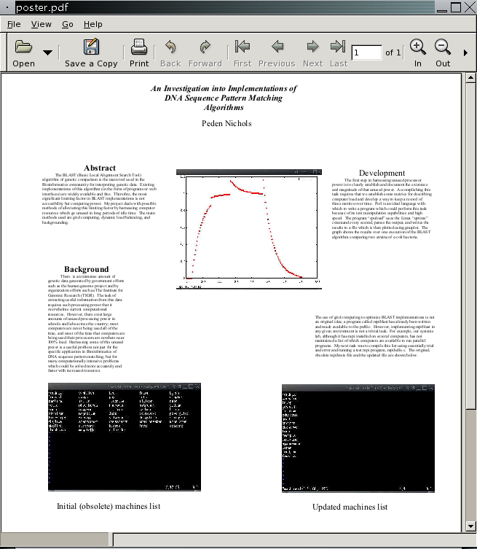
Task: Close the poster.pdf window
Action: pyautogui.click(x=470, y=7)
